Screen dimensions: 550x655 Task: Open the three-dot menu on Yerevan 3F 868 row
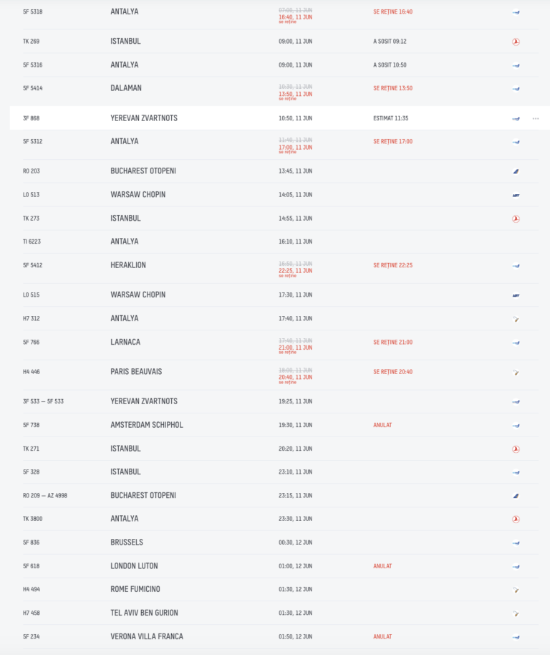[536, 119]
